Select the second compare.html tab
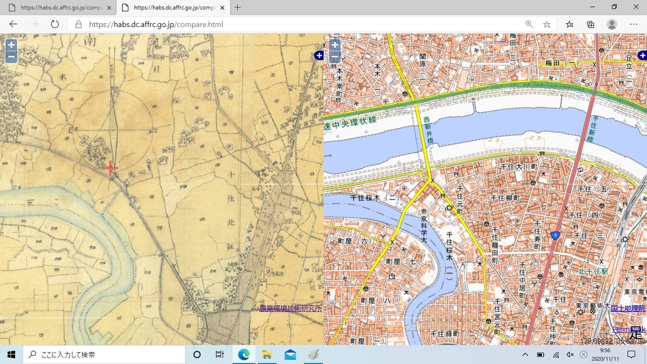Image resolution: width=647 pixels, height=364 pixels. tap(173, 8)
